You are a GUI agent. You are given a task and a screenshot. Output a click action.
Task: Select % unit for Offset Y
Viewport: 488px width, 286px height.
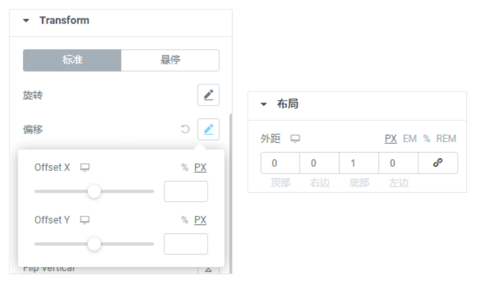click(185, 220)
